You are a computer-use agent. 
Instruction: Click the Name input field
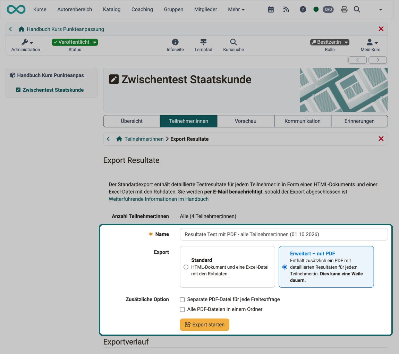pos(284,234)
